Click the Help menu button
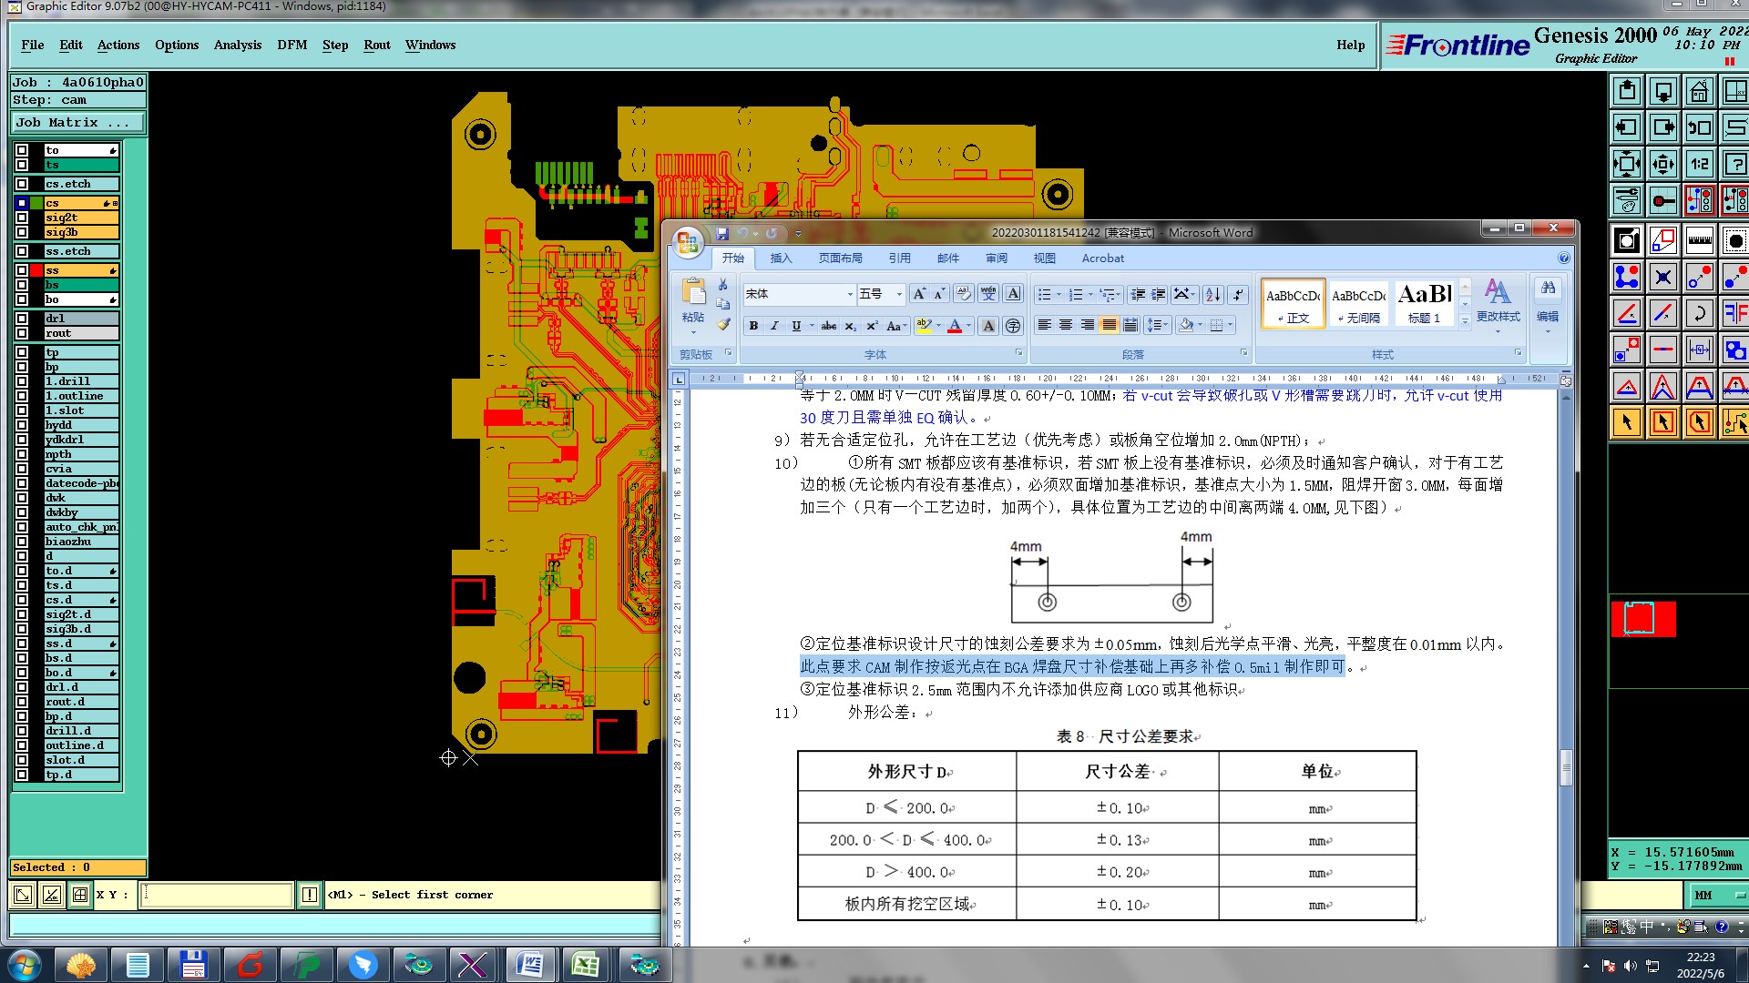This screenshot has height=983, width=1749. coord(1350,45)
